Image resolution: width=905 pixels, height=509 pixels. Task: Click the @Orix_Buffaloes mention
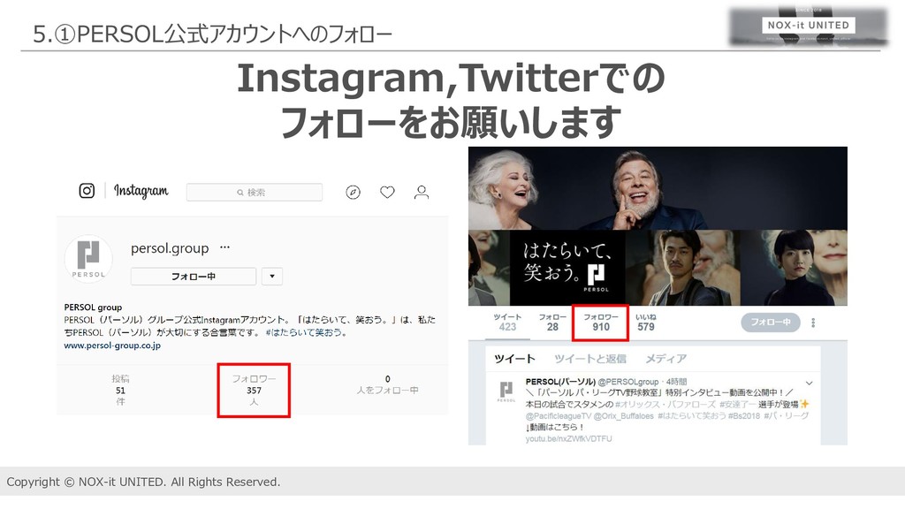[624, 415]
